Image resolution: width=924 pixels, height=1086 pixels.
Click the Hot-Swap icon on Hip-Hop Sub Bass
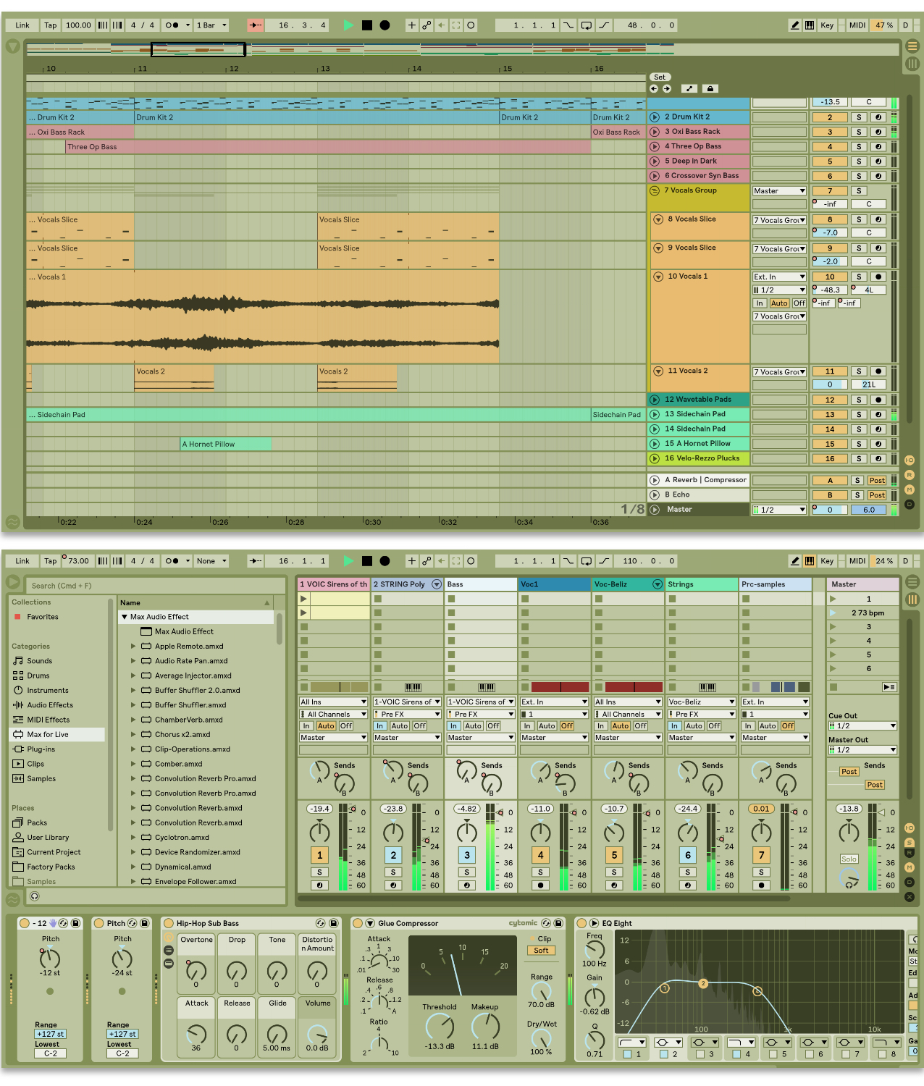coord(321,923)
